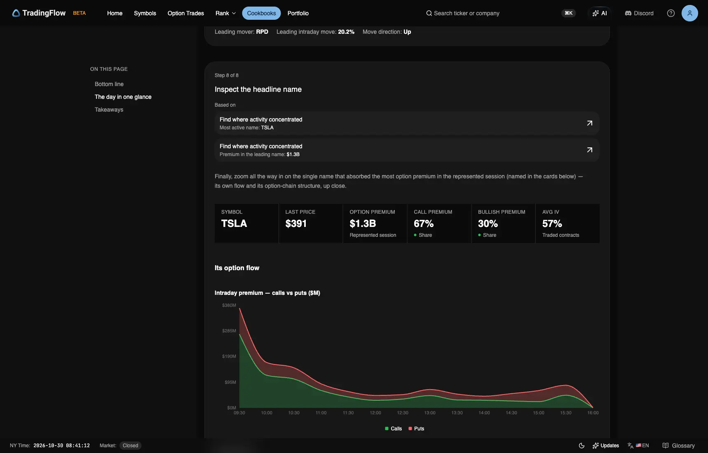This screenshot has height=453, width=708.
Task: Select the Cookbooks tab
Action: click(x=261, y=13)
